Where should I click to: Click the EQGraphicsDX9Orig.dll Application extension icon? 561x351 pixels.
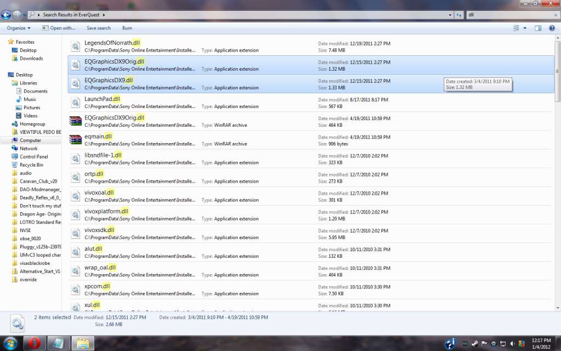[75, 65]
